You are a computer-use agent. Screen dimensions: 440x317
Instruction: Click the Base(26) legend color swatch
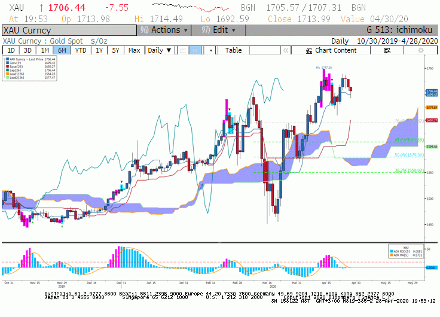[8, 66]
